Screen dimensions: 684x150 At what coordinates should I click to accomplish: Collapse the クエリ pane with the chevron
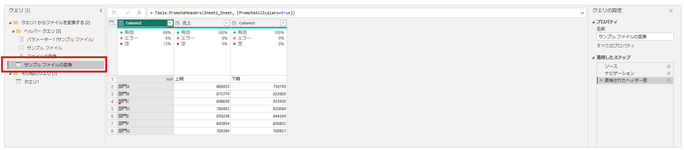(x=101, y=11)
